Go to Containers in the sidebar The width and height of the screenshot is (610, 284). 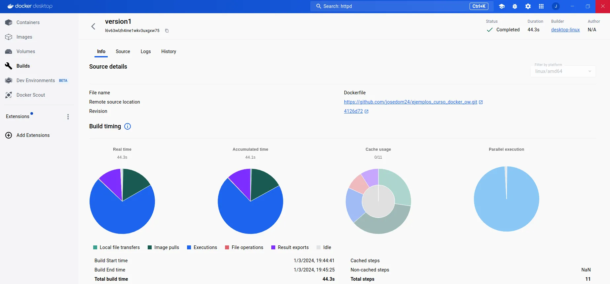point(28,22)
